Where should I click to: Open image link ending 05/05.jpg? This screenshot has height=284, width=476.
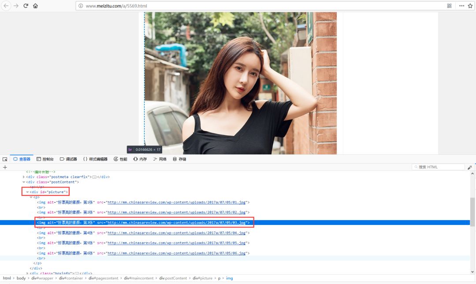176,243
